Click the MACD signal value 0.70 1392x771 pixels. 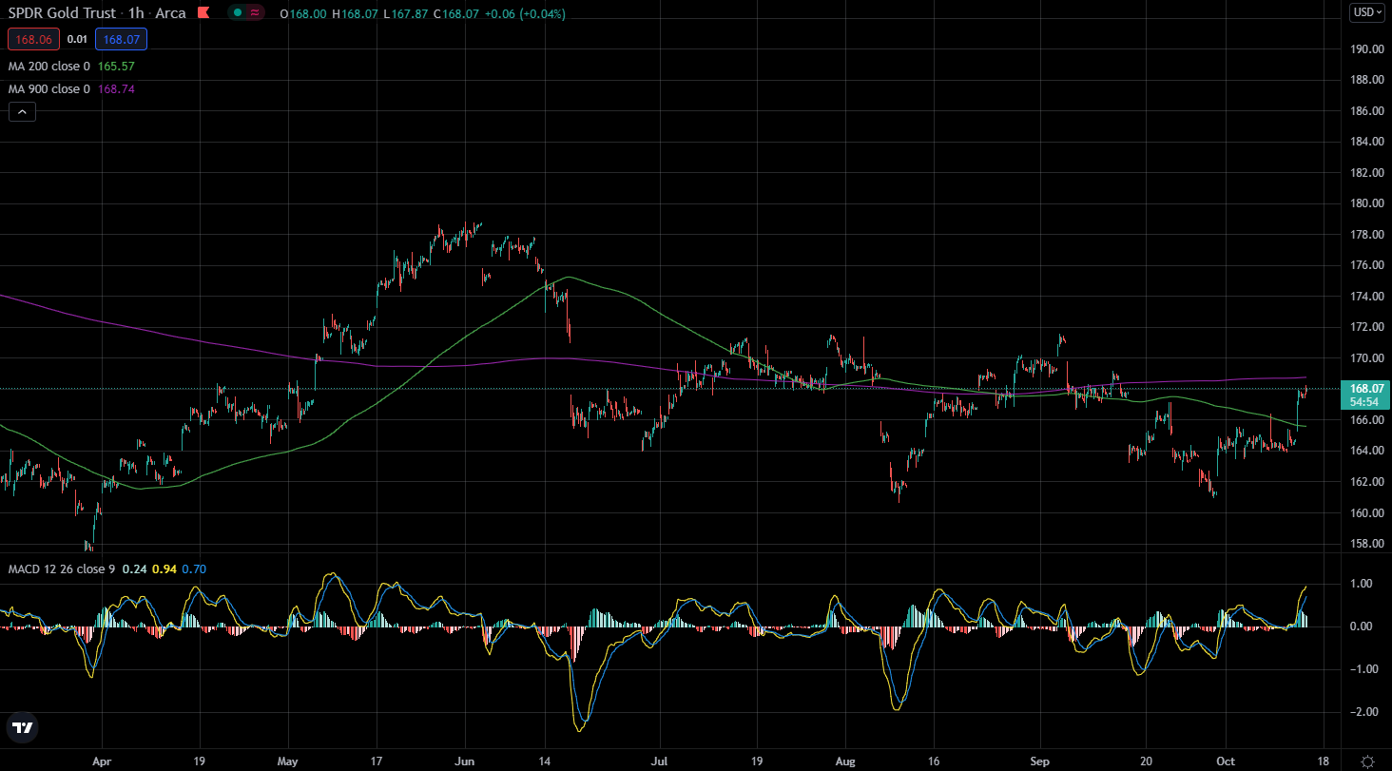[194, 569]
